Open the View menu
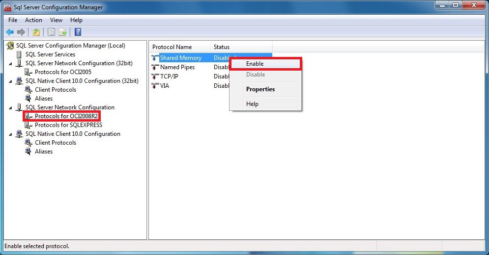The width and height of the screenshot is (489, 255). [56, 20]
